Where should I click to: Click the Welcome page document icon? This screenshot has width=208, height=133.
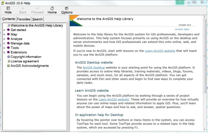click(9, 25)
